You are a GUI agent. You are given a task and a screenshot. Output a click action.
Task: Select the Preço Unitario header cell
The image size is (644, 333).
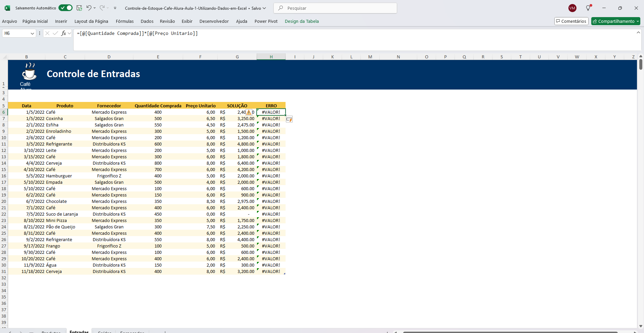coord(201,106)
